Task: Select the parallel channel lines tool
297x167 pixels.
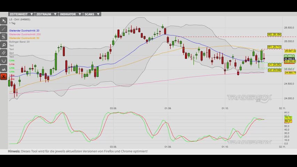Action: tap(3, 53)
